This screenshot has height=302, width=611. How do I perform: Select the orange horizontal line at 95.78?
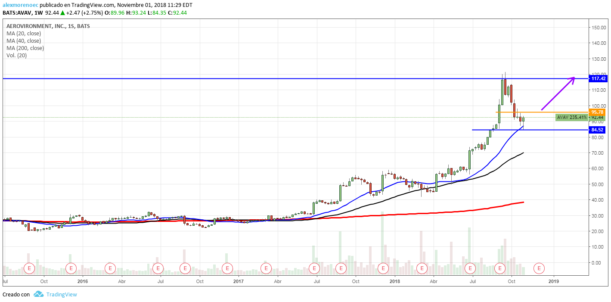coord(542,112)
